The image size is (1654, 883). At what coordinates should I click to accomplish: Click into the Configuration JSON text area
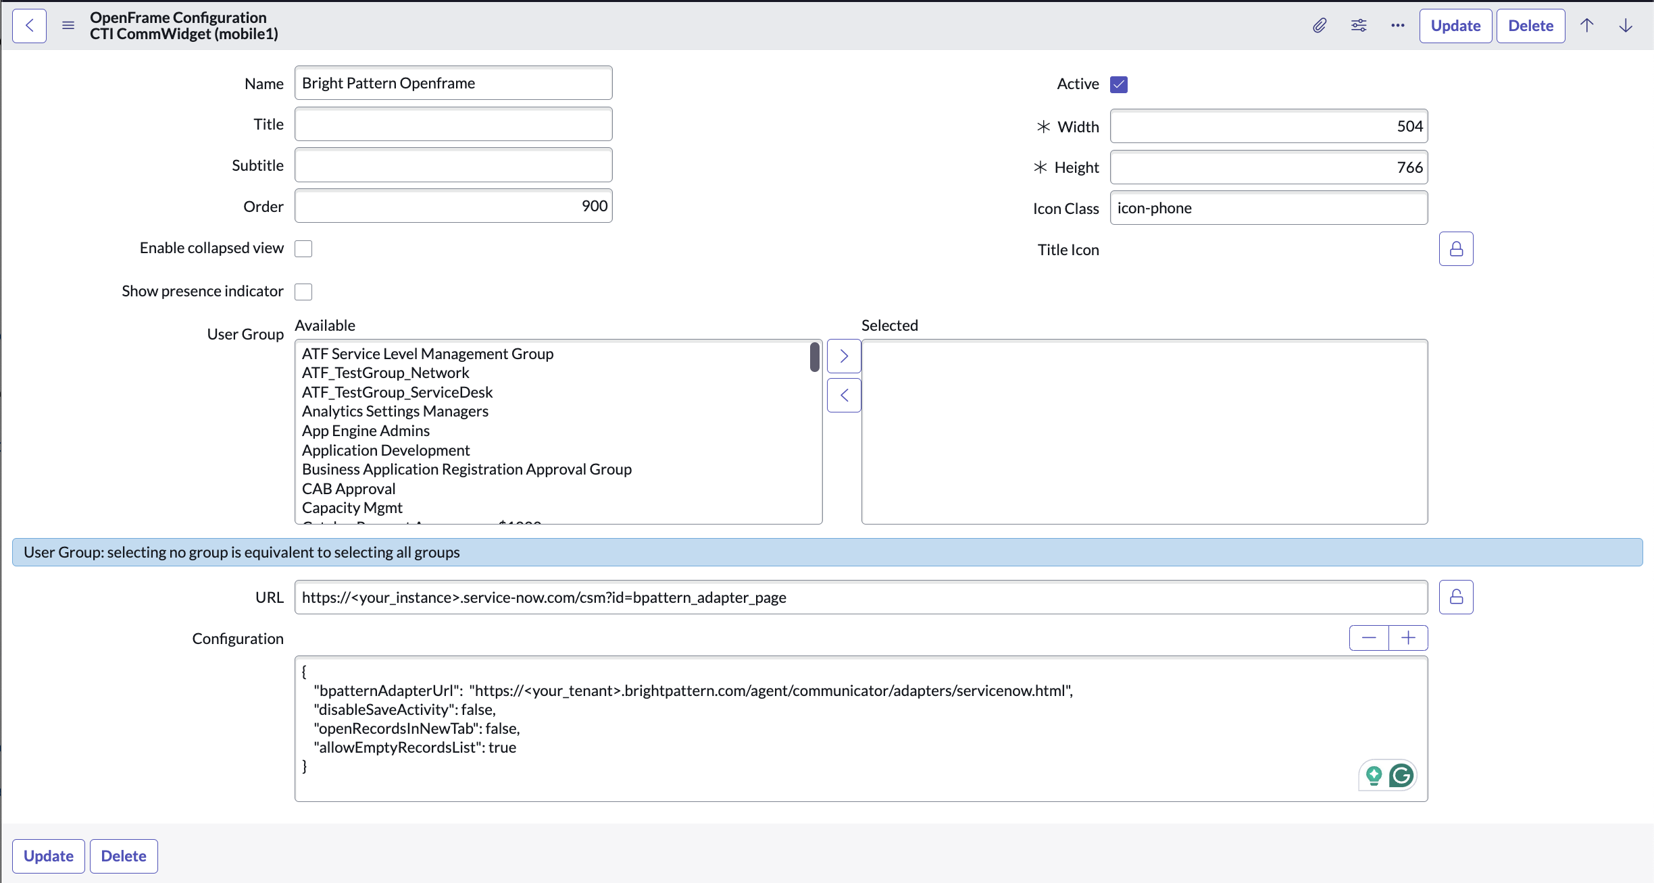point(861,729)
